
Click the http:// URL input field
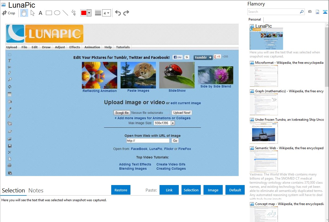click(x=148, y=141)
